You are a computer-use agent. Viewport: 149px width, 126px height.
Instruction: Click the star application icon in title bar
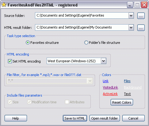tap(4, 5)
